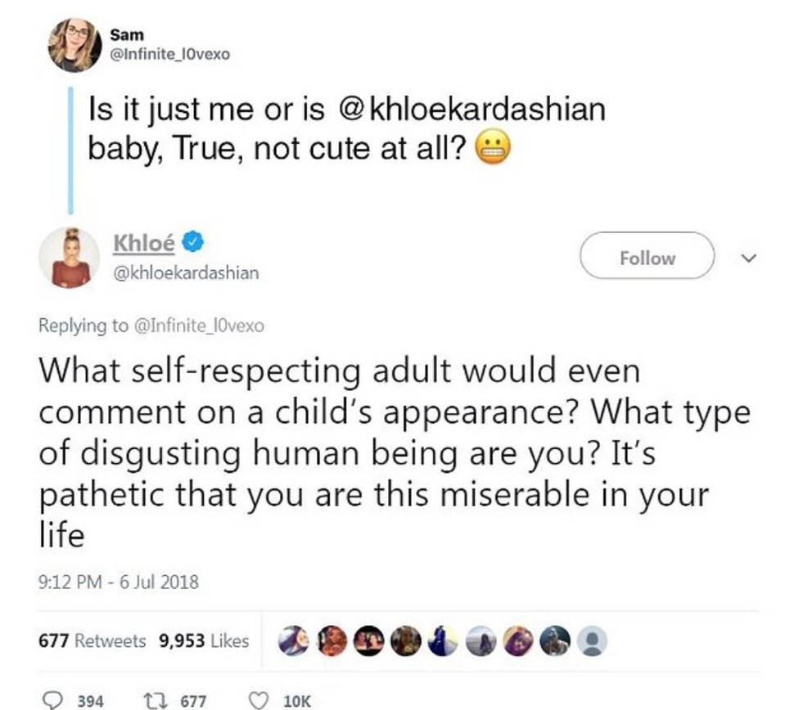Click Khloé's verified blue checkmark badge
794x710 pixels.
[193, 242]
